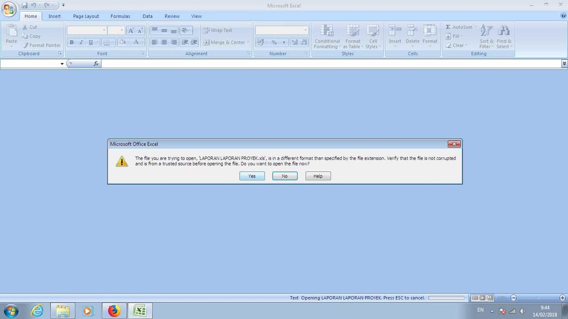The height and width of the screenshot is (319, 568).
Task: Click the zoom slider in status bar
Action: pos(538,298)
